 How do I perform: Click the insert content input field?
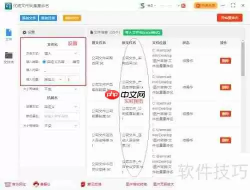[x=61, y=70]
